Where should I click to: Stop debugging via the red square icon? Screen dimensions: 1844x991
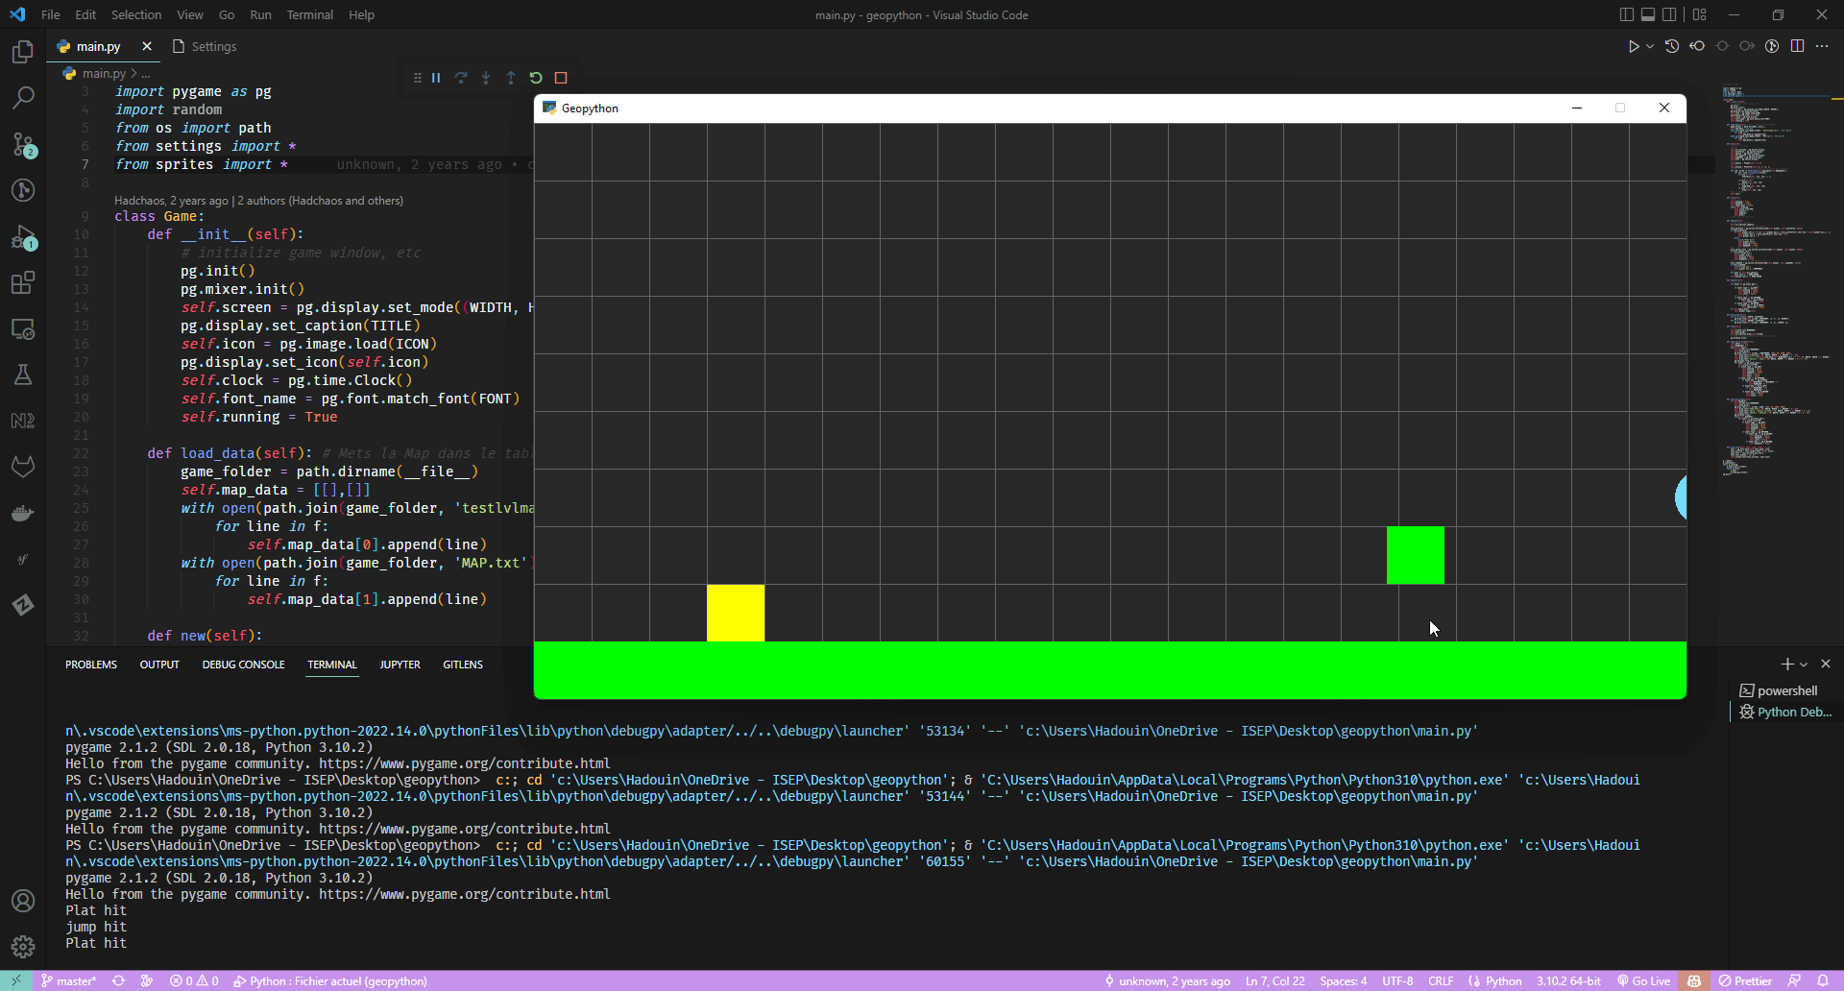[561, 78]
